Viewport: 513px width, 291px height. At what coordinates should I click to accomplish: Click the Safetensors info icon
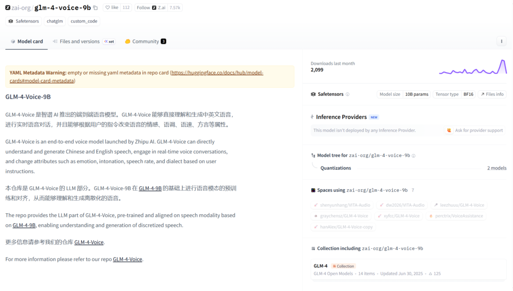[348, 94]
